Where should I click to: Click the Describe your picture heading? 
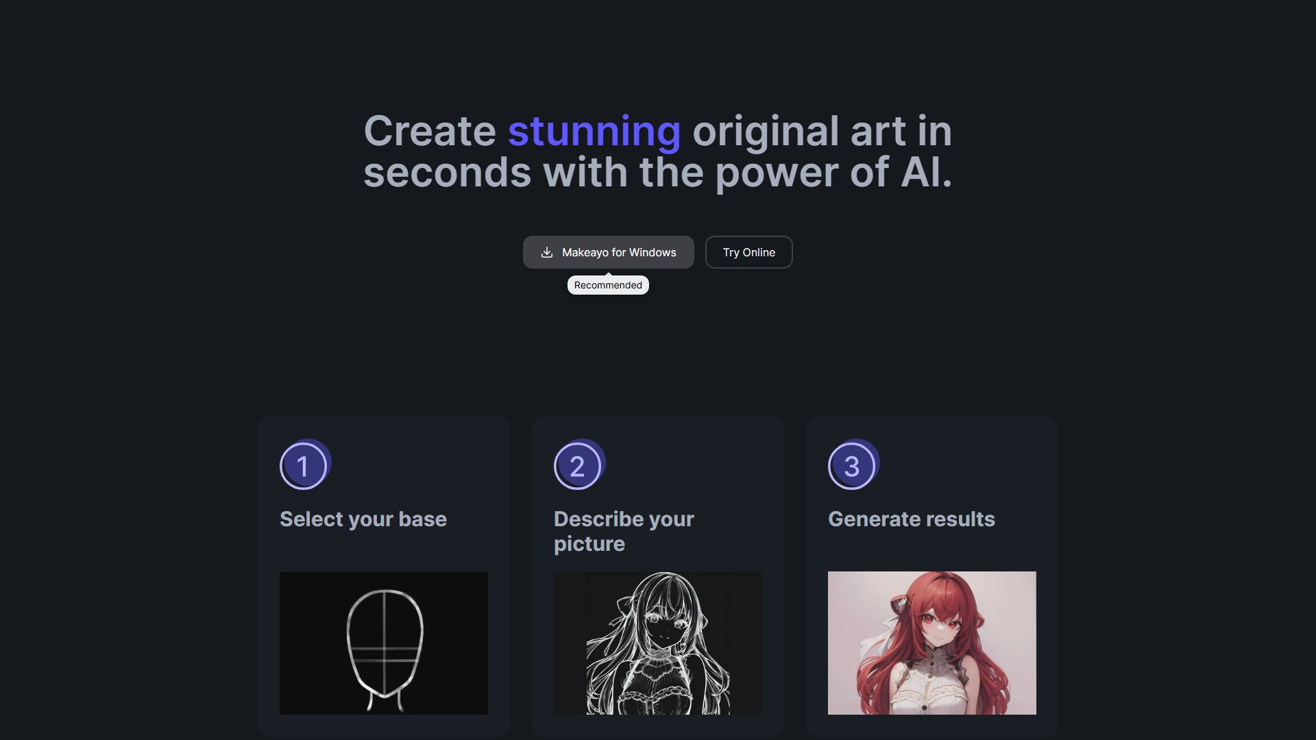pyautogui.click(x=623, y=531)
